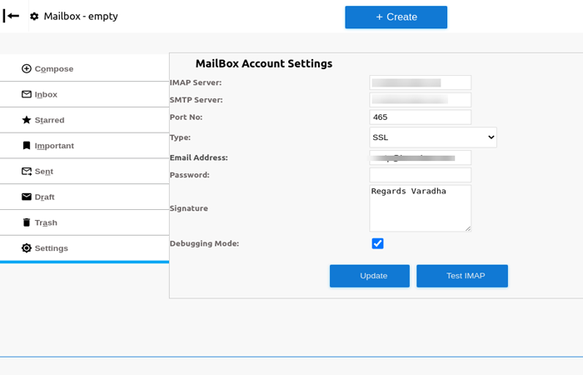Disable the Debugging Mode checkbox
Image resolution: width=583 pixels, height=375 pixels.
(377, 243)
